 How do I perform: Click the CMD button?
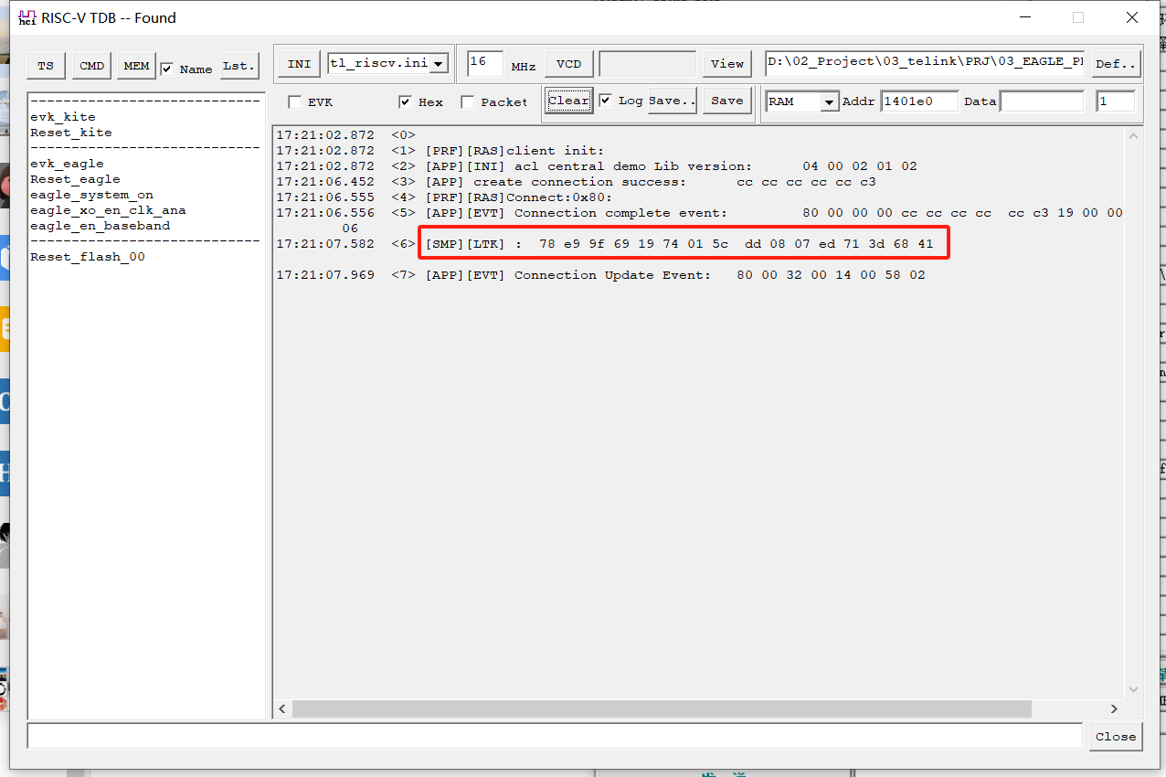click(91, 66)
